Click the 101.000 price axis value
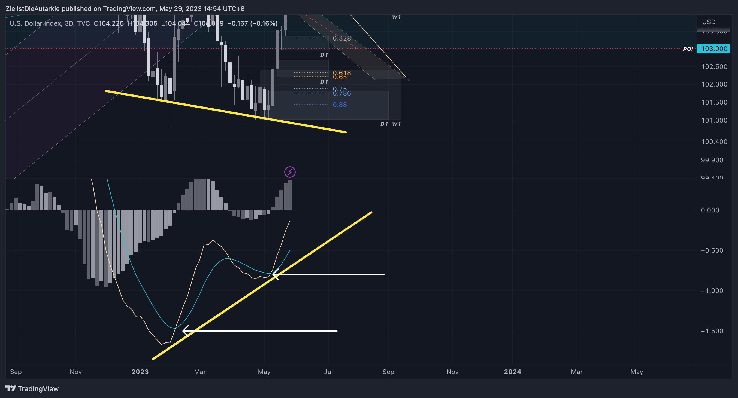738x398 pixels. point(714,120)
